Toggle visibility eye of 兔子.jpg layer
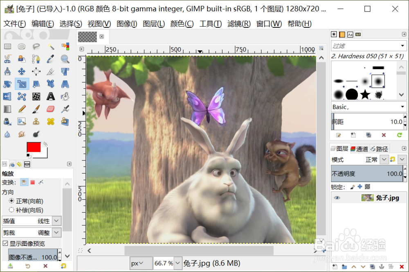 tap(337, 198)
